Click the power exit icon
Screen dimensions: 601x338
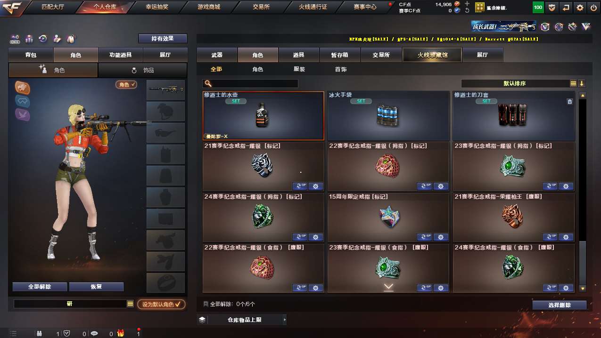point(593,8)
